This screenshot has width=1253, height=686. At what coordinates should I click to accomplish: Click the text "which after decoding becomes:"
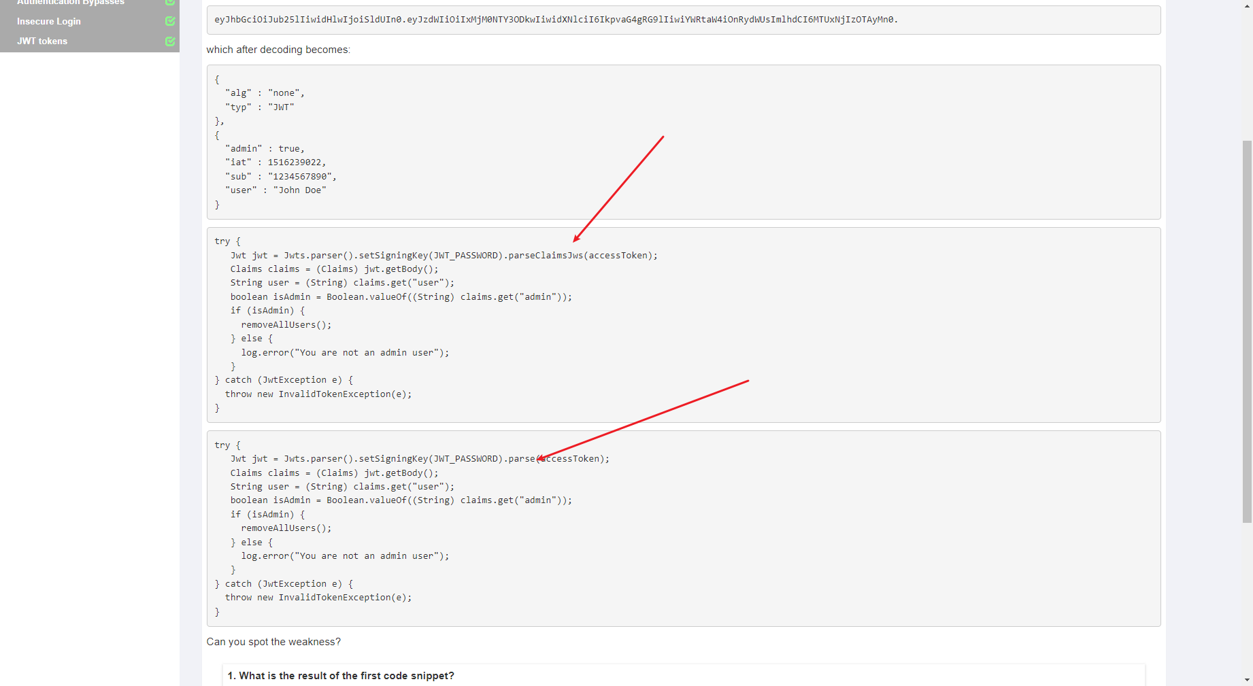click(278, 50)
